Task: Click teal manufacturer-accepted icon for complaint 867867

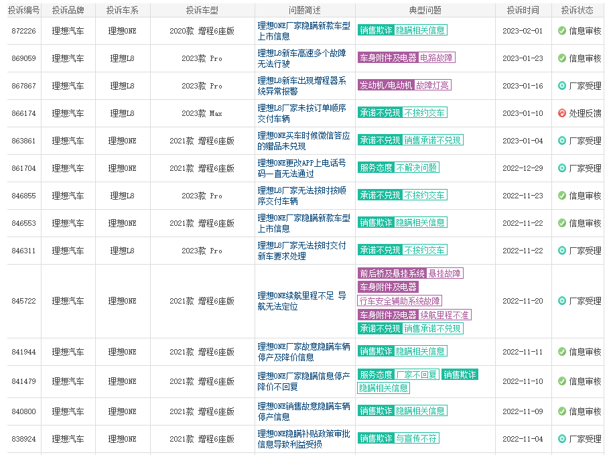Action: point(562,86)
